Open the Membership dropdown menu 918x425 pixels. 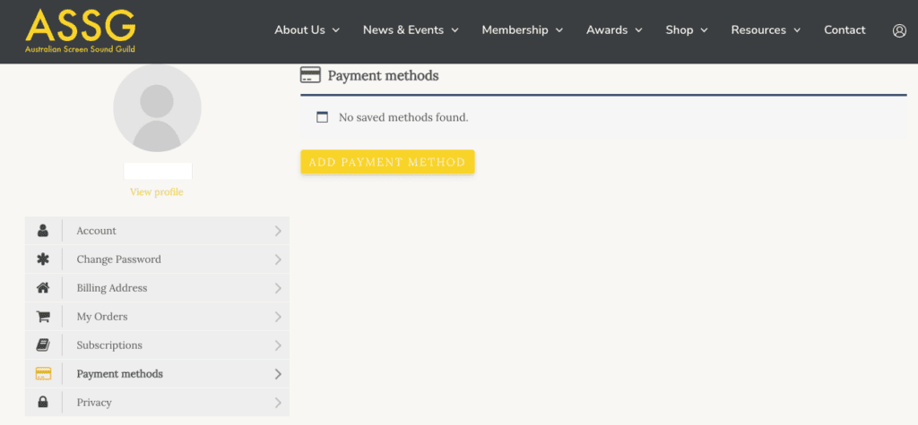523,30
